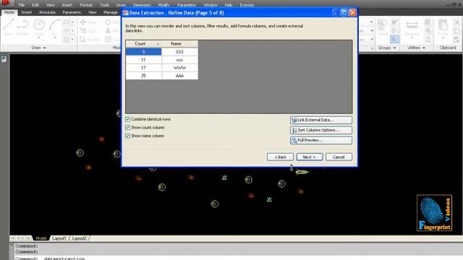Image resolution: width=463 pixels, height=260 pixels.
Task: Toggle Show count column checkbox
Action: pyautogui.click(x=127, y=128)
